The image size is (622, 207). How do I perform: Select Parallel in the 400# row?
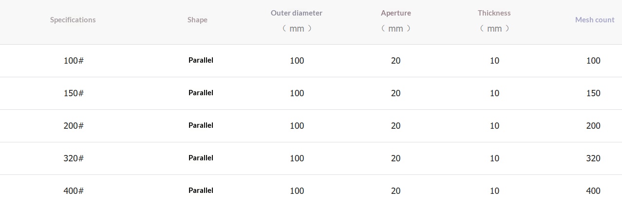point(201,190)
